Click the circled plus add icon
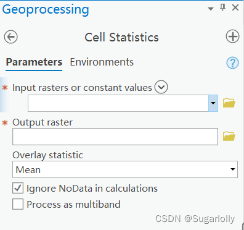Screen dimensions: 244x230 (233, 36)
